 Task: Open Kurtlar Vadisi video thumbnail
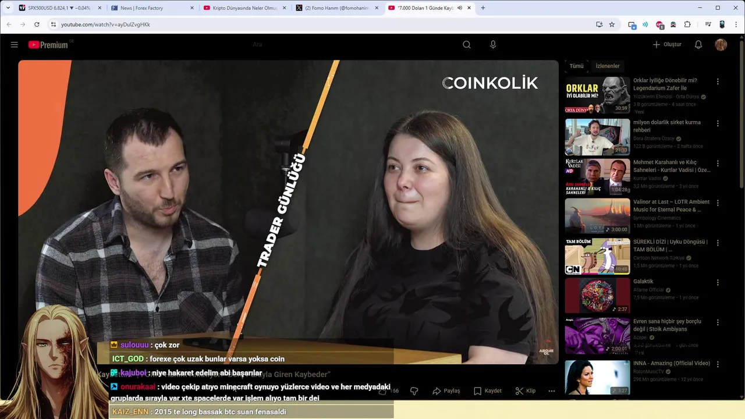597,176
